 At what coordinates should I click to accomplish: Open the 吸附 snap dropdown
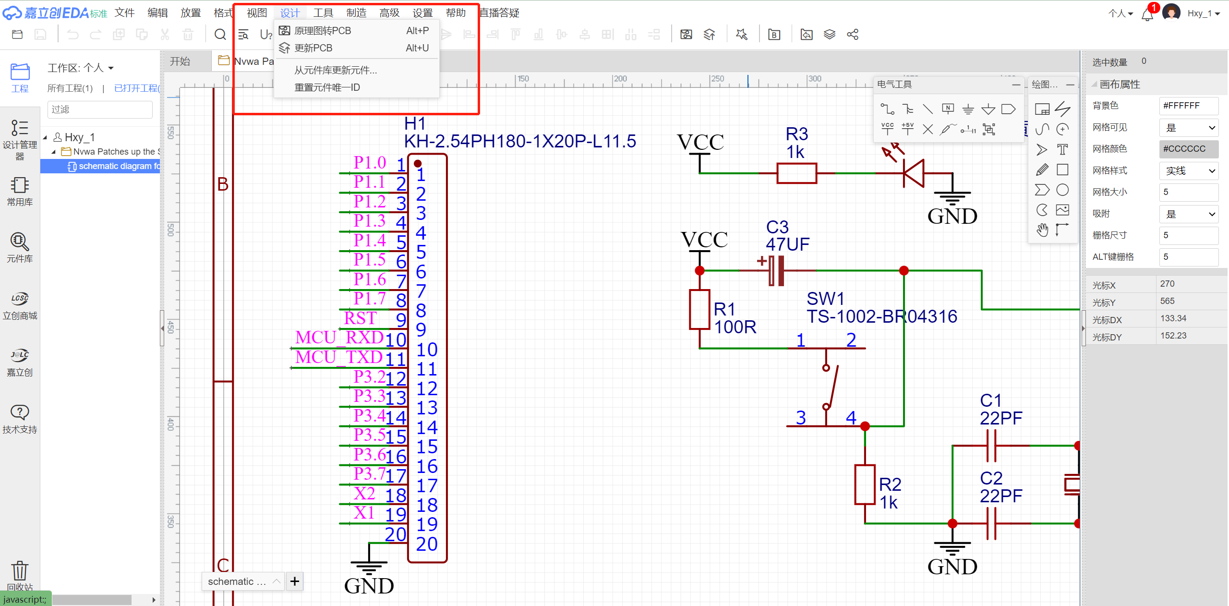pos(1189,214)
